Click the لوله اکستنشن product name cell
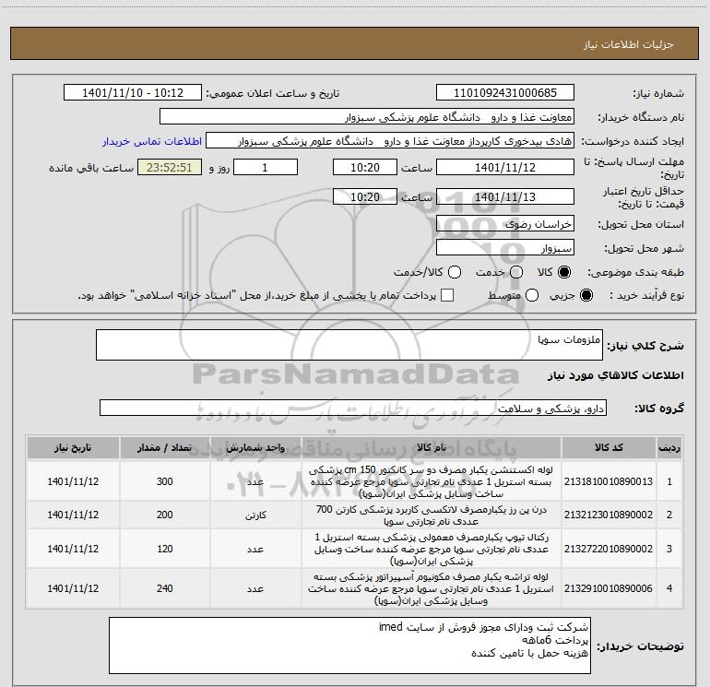 pyautogui.click(x=432, y=481)
